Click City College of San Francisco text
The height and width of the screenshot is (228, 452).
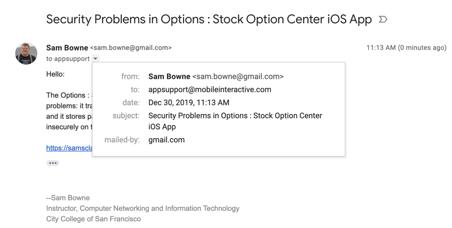point(94,219)
